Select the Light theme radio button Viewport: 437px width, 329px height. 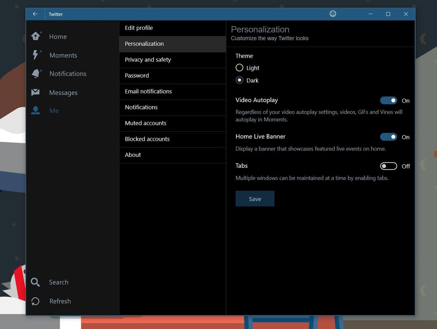(x=239, y=67)
